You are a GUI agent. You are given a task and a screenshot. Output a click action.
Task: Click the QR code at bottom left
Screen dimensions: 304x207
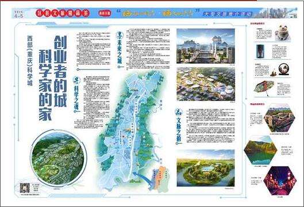25,188
